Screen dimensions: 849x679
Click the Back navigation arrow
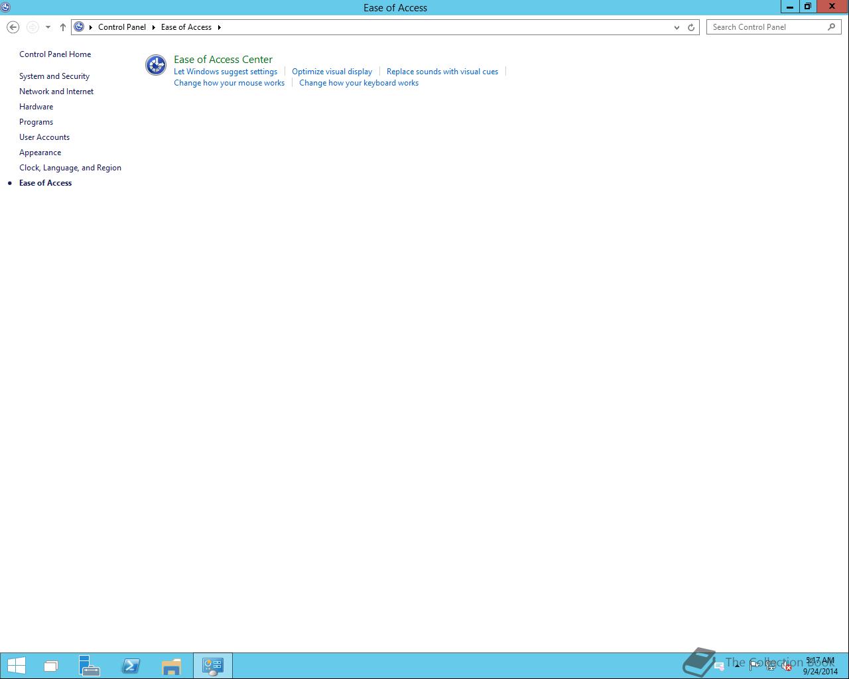pyautogui.click(x=13, y=27)
